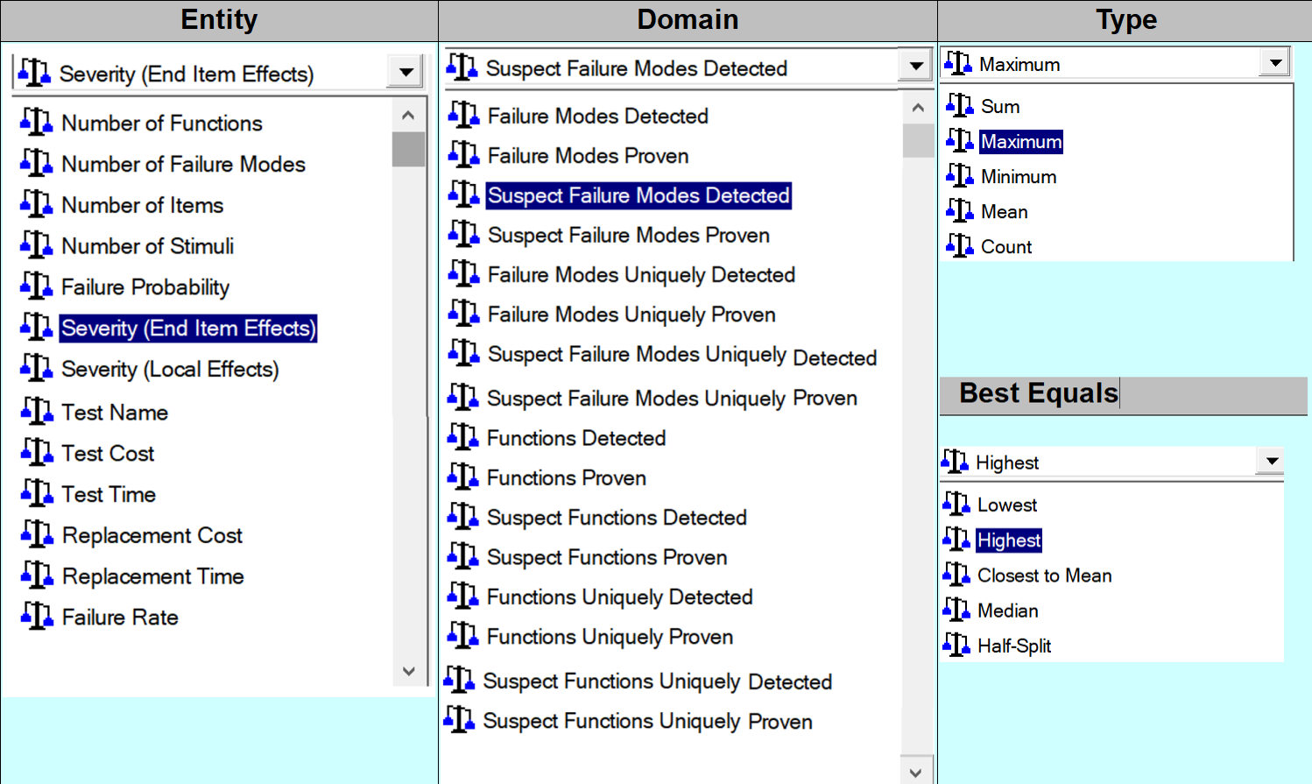Choose Lowest in Best Equals list
1312x784 pixels.
[1006, 505]
